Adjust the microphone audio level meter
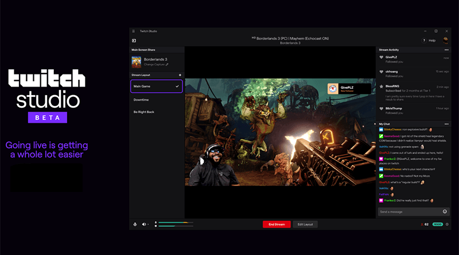This screenshot has height=255, width=459. tap(176, 222)
